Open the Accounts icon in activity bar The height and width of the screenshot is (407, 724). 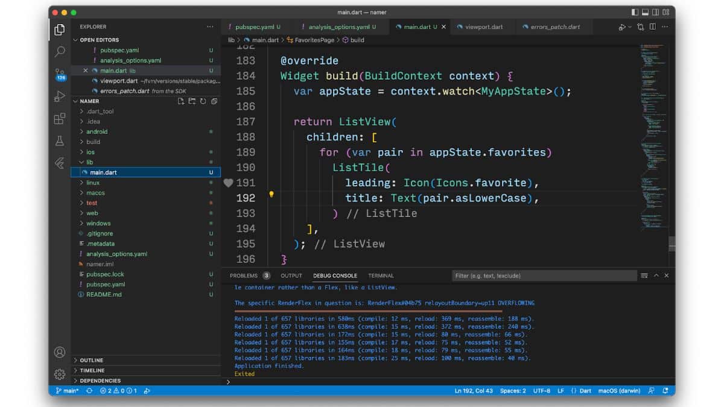pos(59,352)
